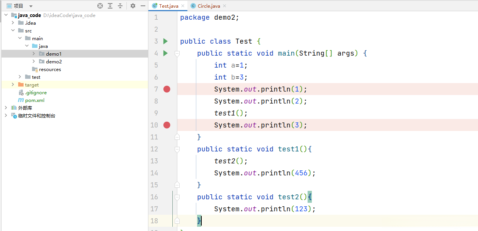Expand the 外部库 node
Screen dimensions: 478x231
(x=6, y=108)
